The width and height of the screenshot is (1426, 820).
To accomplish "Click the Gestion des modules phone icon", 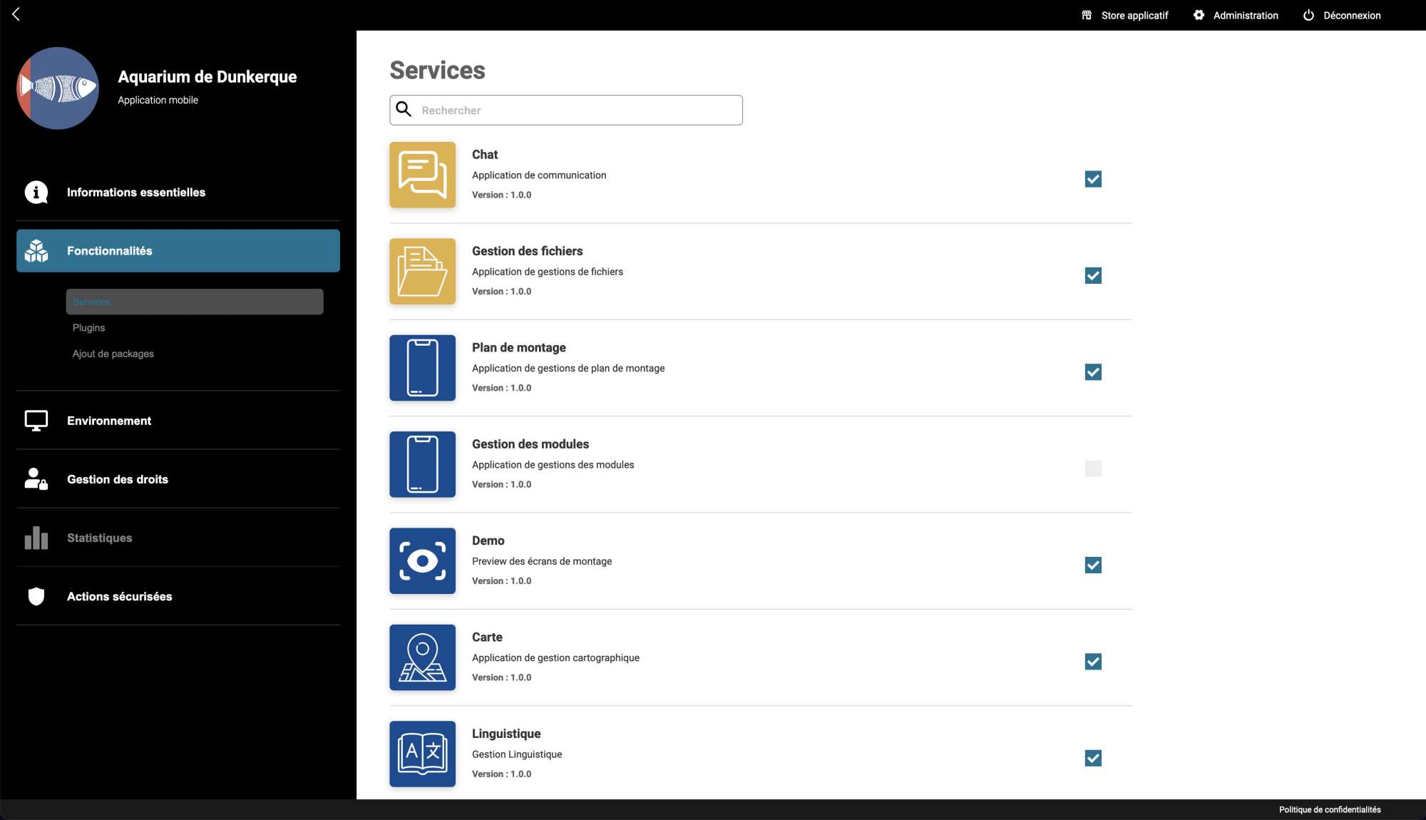I will click(422, 464).
